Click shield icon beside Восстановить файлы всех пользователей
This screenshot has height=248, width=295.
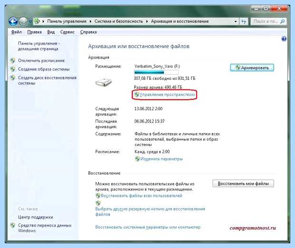(98, 196)
